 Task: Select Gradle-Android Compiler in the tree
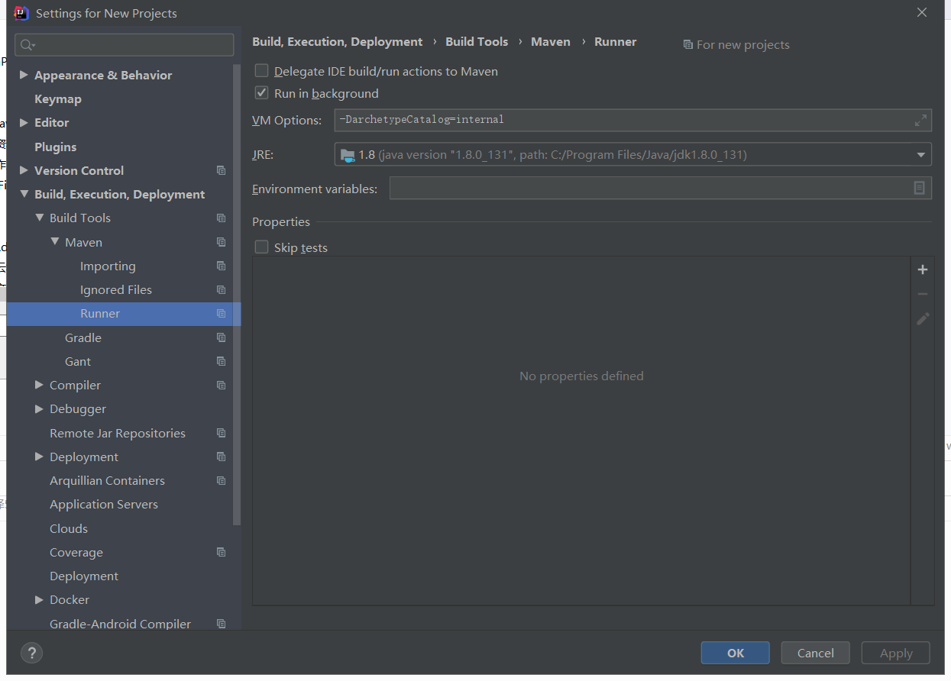121,624
